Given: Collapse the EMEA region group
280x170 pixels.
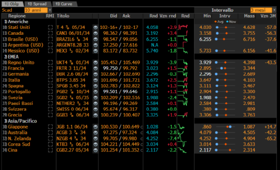Looking at the screenshot, I should [x=11, y=57].
